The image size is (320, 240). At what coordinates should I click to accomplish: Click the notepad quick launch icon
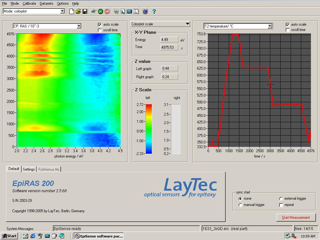click(x=54, y=236)
